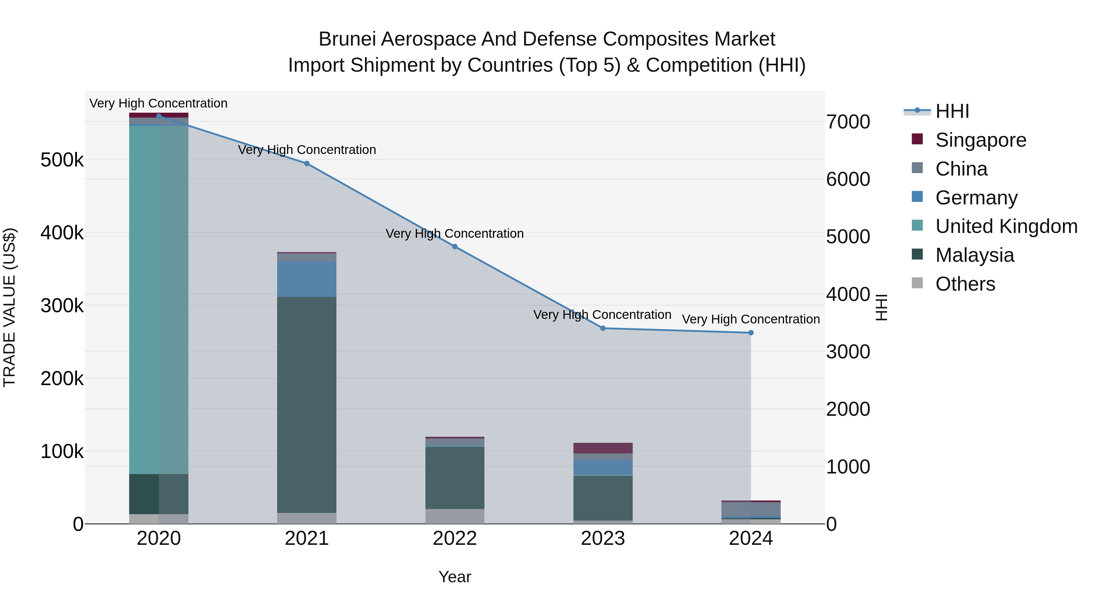Click the Malaysia segment of the 2021 bar

pyautogui.click(x=307, y=405)
